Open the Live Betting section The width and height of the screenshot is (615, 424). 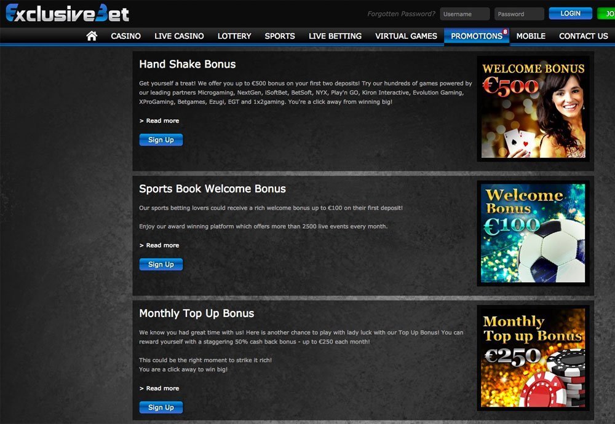tap(335, 36)
